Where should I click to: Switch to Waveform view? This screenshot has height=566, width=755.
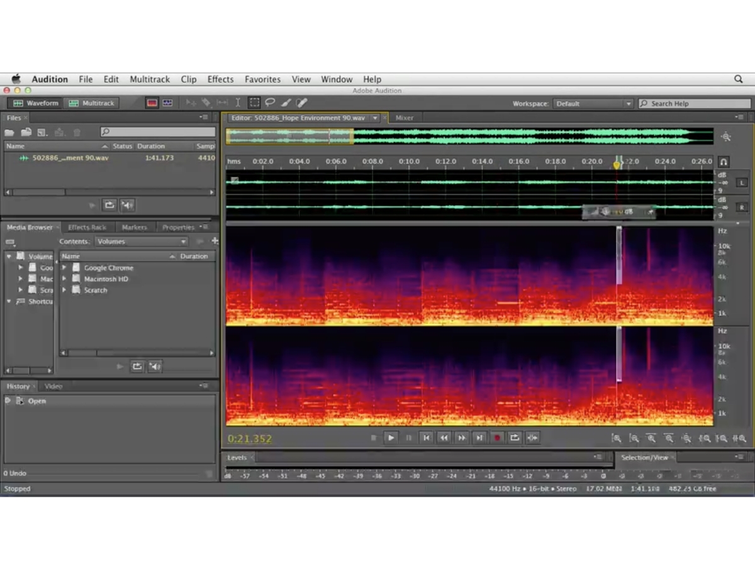point(36,103)
